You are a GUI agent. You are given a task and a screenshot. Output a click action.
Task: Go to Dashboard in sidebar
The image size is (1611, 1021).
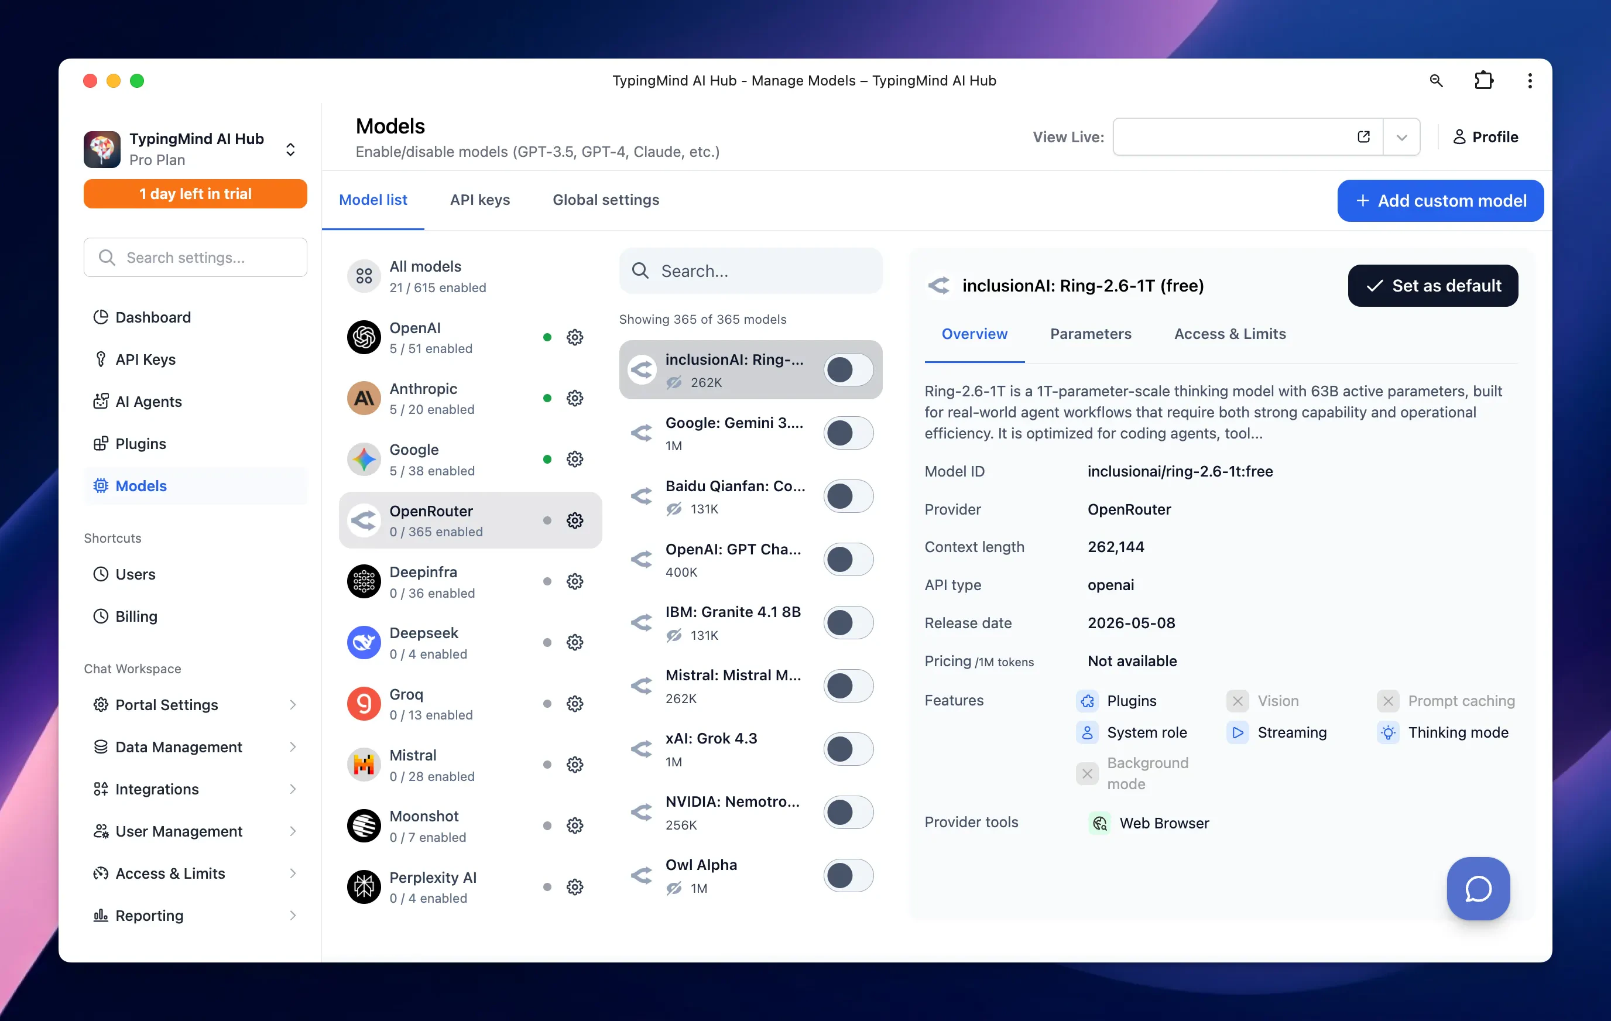(x=196, y=317)
